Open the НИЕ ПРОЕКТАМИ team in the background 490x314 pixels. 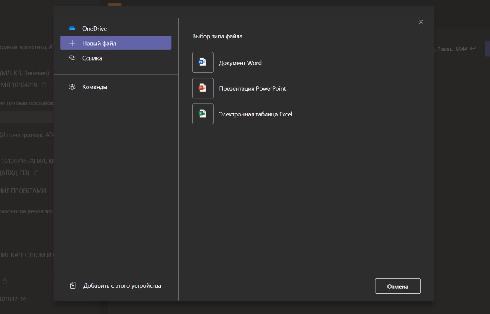23,191
